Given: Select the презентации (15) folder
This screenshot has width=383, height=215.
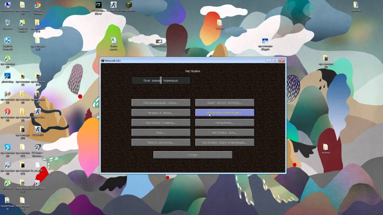Looking at the screenshot, I should click(x=38, y=26).
